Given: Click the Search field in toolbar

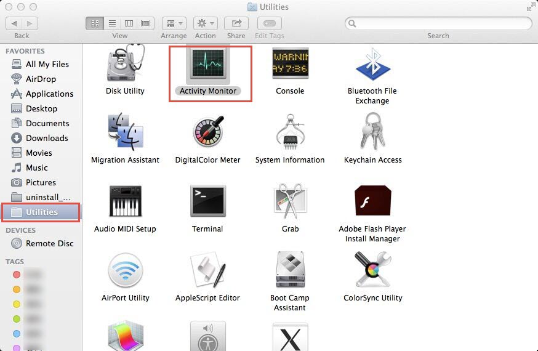Looking at the screenshot, I should [x=438, y=23].
